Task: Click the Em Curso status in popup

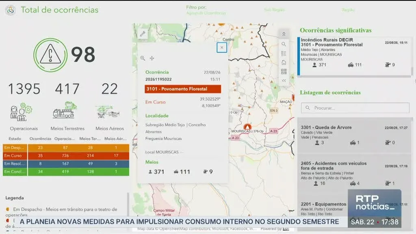Action: coord(155,102)
